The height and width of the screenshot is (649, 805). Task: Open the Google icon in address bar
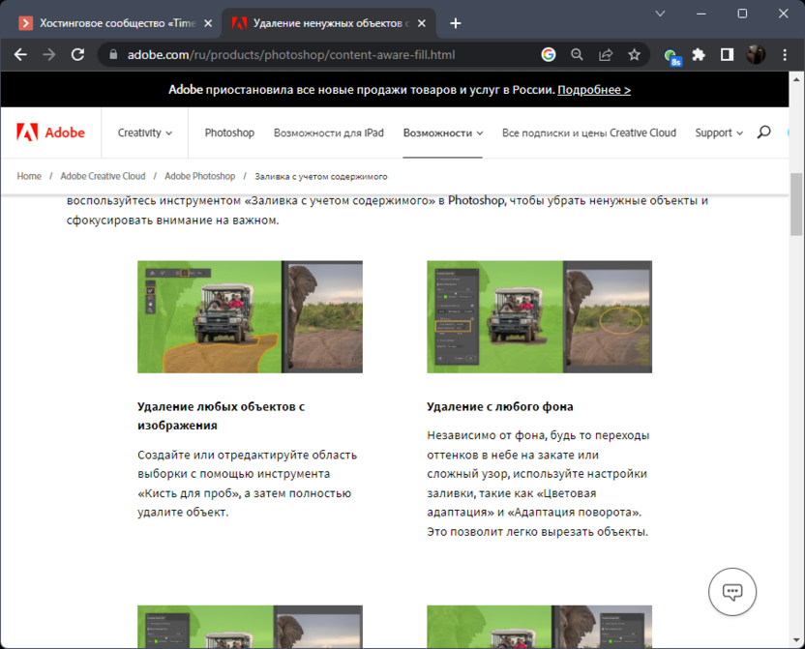tap(549, 54)
